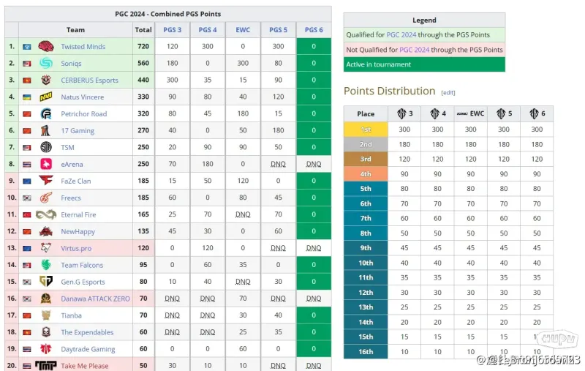Open the PGS 3 column header link

[x=172, y=30]
